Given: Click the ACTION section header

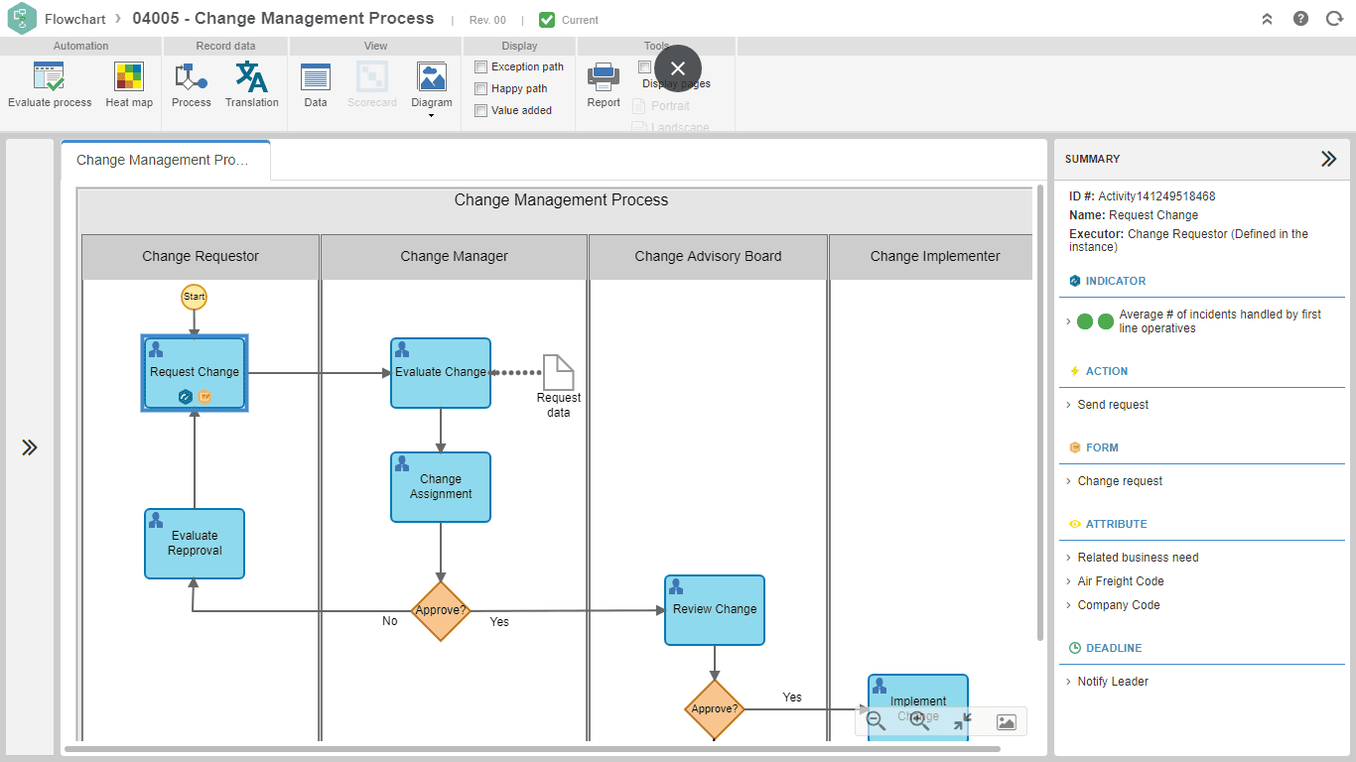Looking at the screenshot, I should (1106, 371).
